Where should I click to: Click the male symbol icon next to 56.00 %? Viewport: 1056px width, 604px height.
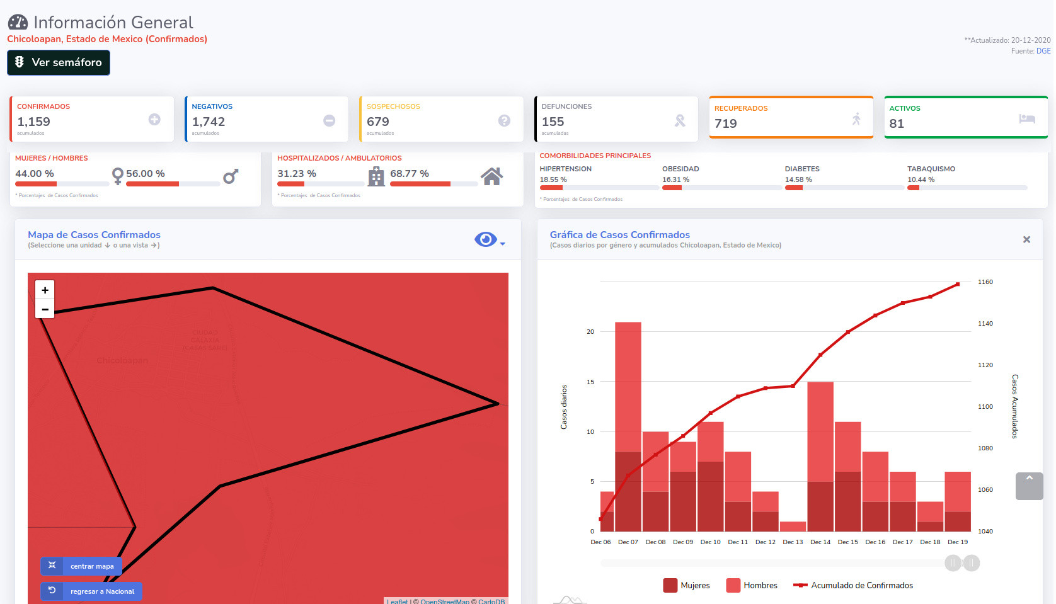coord(231,176)
